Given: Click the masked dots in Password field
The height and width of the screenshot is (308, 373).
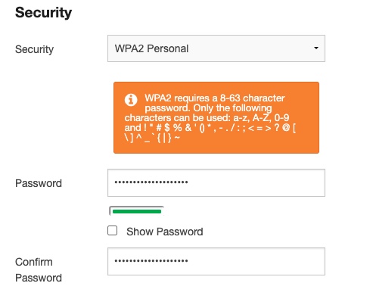Looking at the screenshot, I should tap(151, 182).
